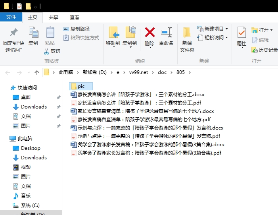278x215 pixels.
Task: Open the dropdown arrow beside 打开
Action: point(271,30)
